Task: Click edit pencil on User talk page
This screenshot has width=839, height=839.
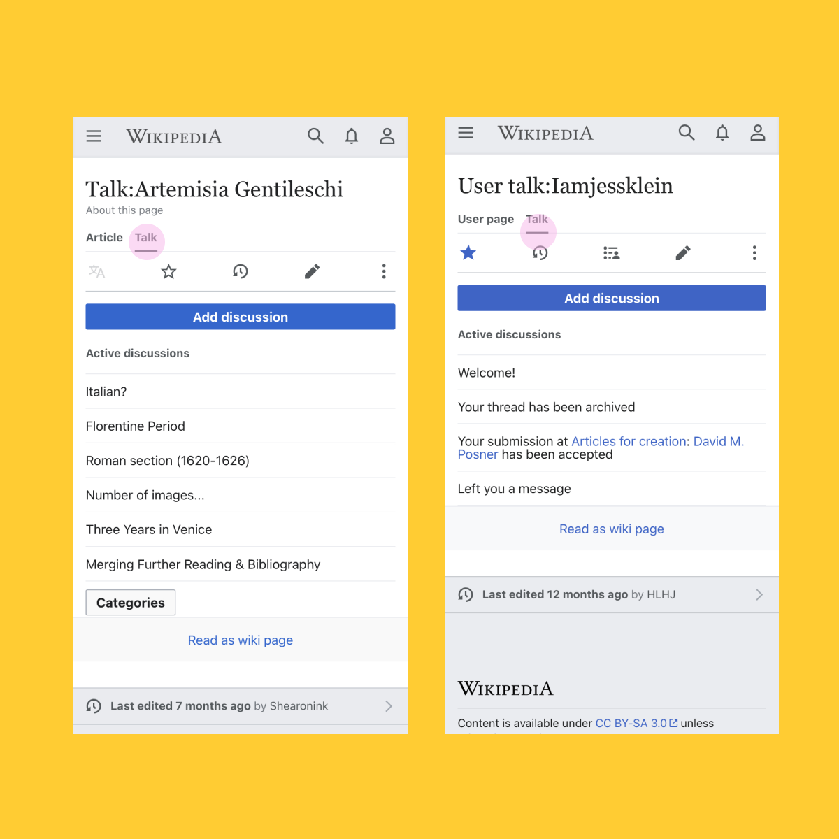Action: (683, 253)
